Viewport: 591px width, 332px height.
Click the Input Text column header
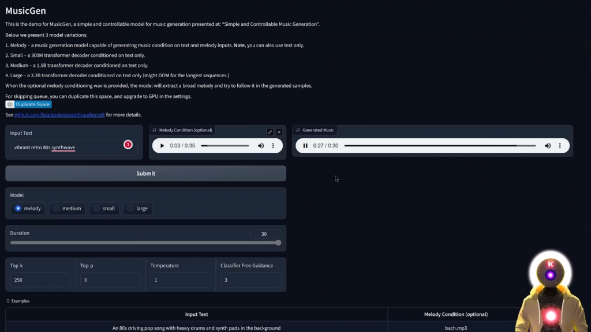[x=196, y=314]
